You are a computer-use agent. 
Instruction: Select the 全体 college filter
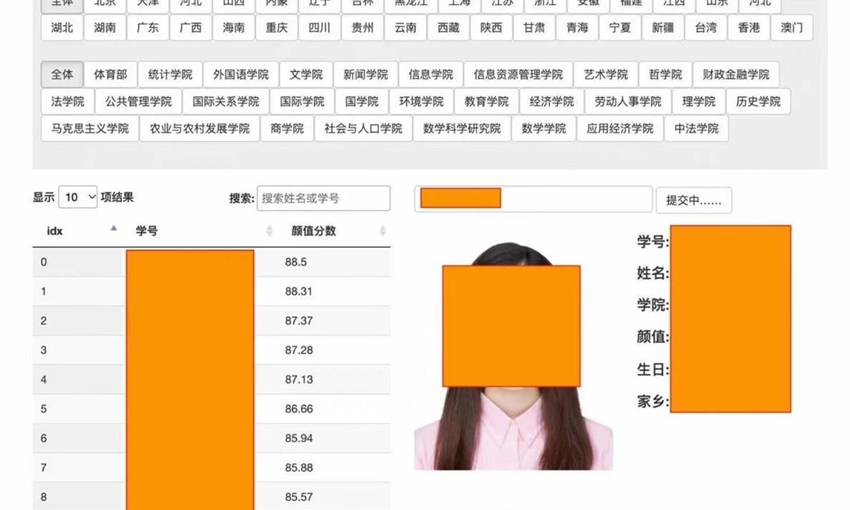point(62,74)
